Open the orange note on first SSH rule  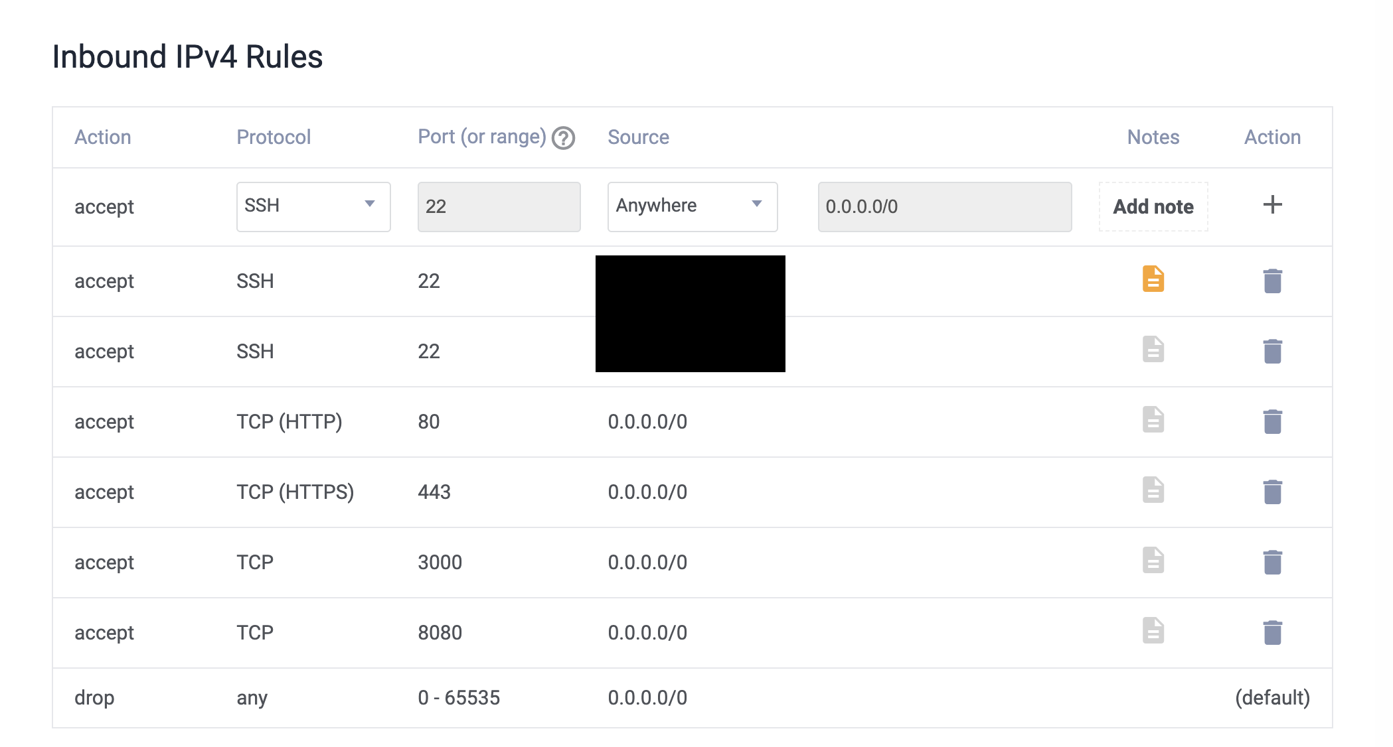point(1153,279)
